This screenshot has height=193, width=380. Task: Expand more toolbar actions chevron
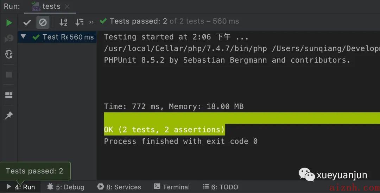click(91, 22)
